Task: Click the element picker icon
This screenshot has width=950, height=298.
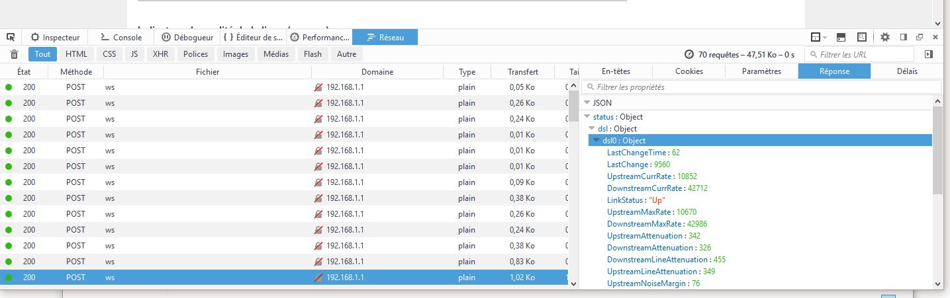Action: pyautogui.click(x=11, y=38)
